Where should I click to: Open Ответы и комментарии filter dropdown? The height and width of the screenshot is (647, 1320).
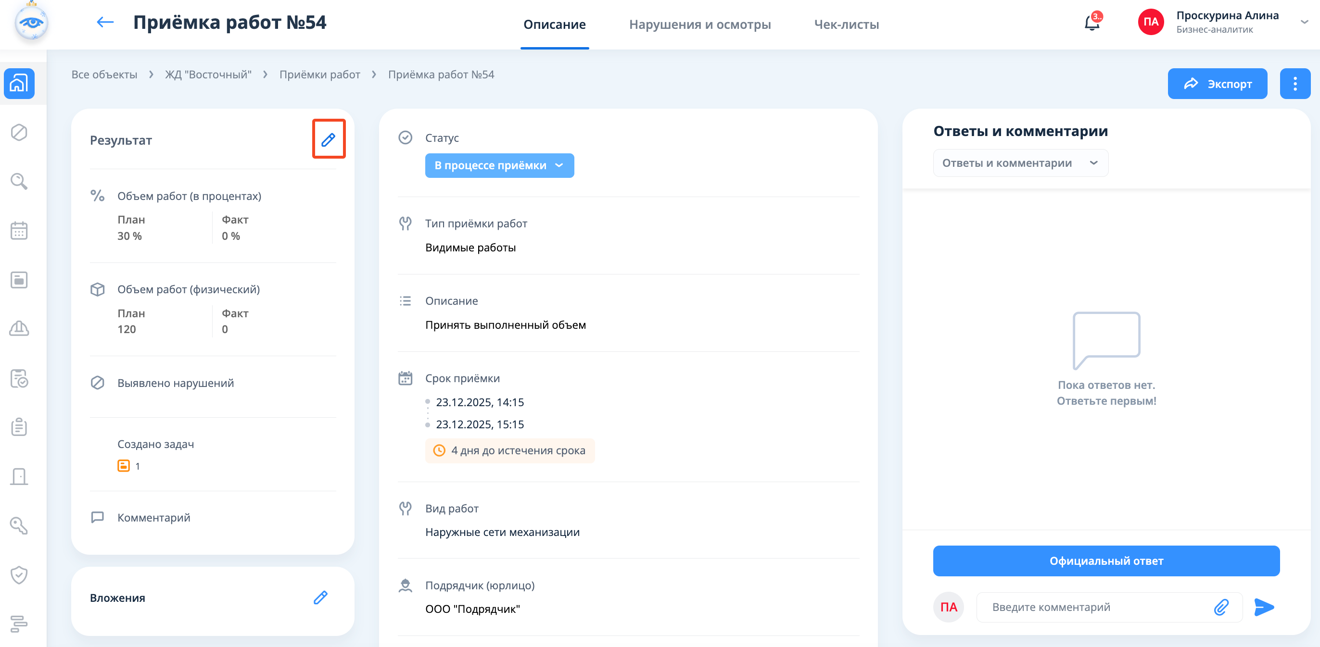[x=1020, y=163]
